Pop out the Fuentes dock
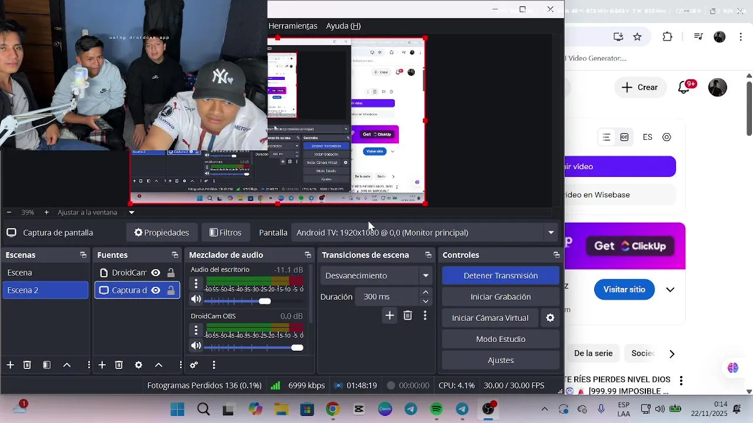The height and width of the screenshot is (423, 753). click(x=175, y=255)
